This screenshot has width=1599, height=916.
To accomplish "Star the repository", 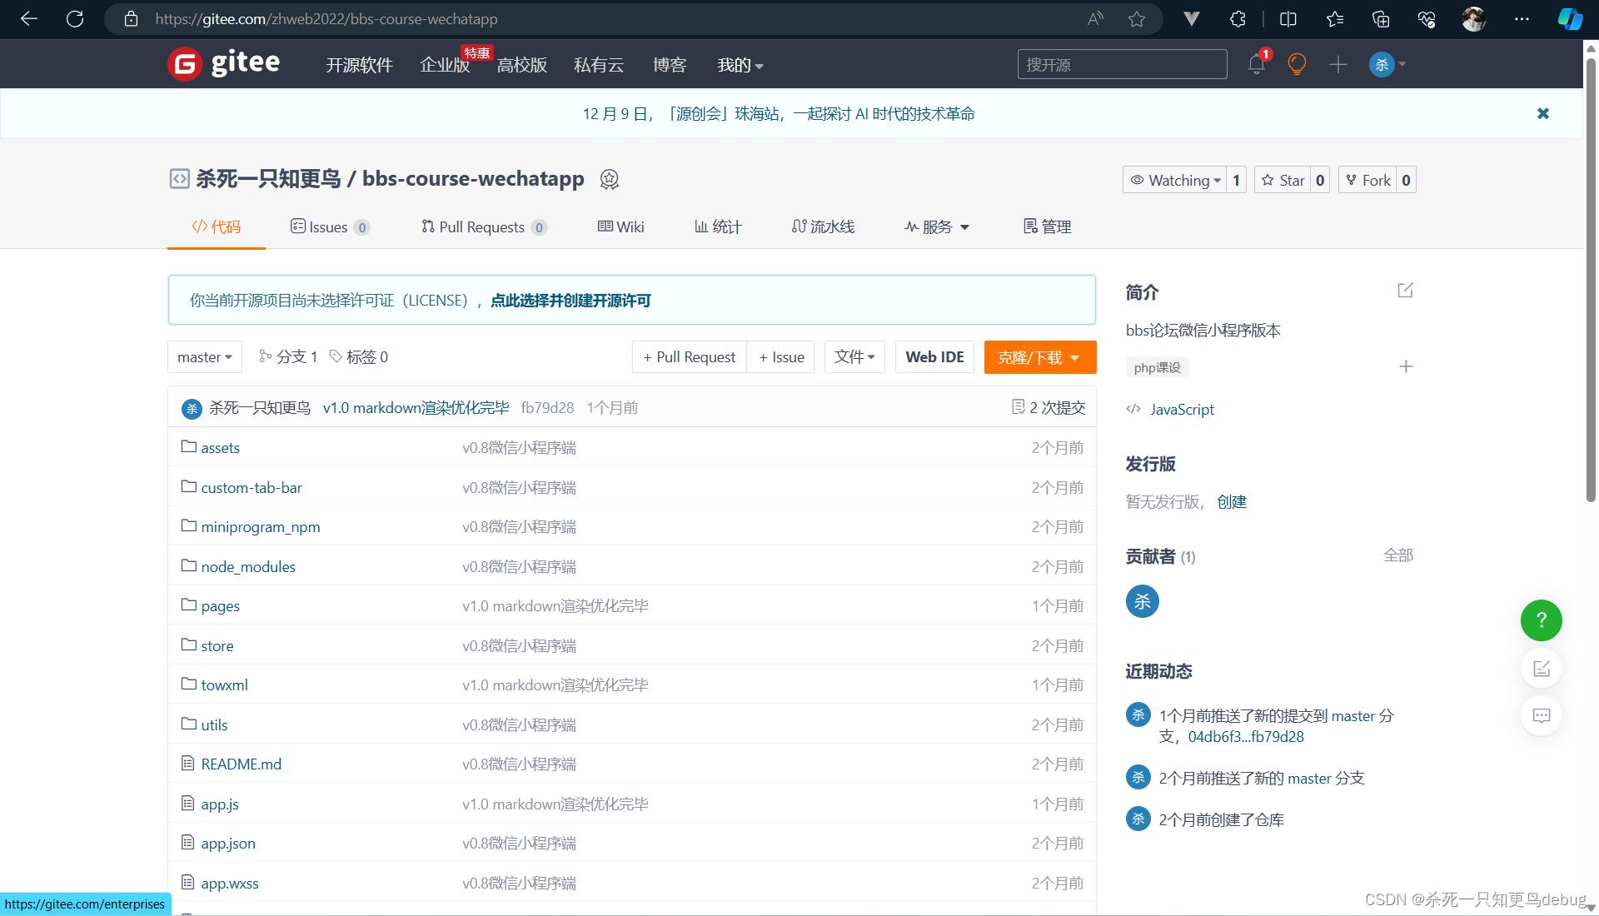I will pyautogui.click(x=1283, y=180).
